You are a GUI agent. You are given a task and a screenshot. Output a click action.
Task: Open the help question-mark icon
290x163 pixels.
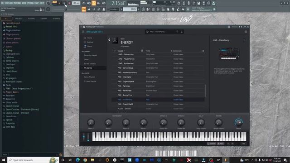[x=193, y=3]
